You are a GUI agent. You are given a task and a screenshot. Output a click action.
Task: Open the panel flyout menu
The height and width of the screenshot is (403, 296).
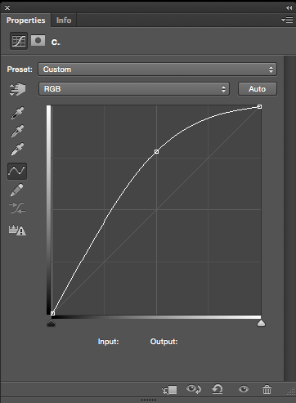[287, 20]
